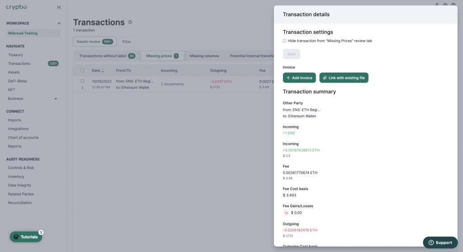This screenshot has height=252, width=463.
Task: Open the user profile icon in header
Action: point(437,5)
